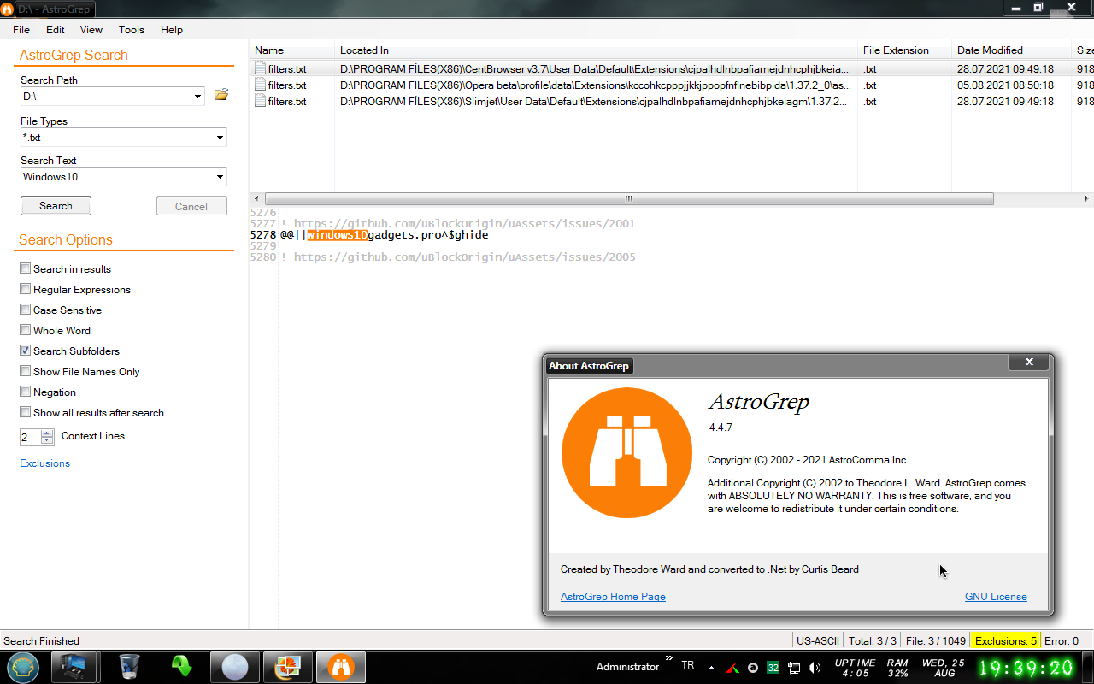Open the View menu
Image resolution: width=1094 pixels, height=684 pixels.
pos(91,29)
